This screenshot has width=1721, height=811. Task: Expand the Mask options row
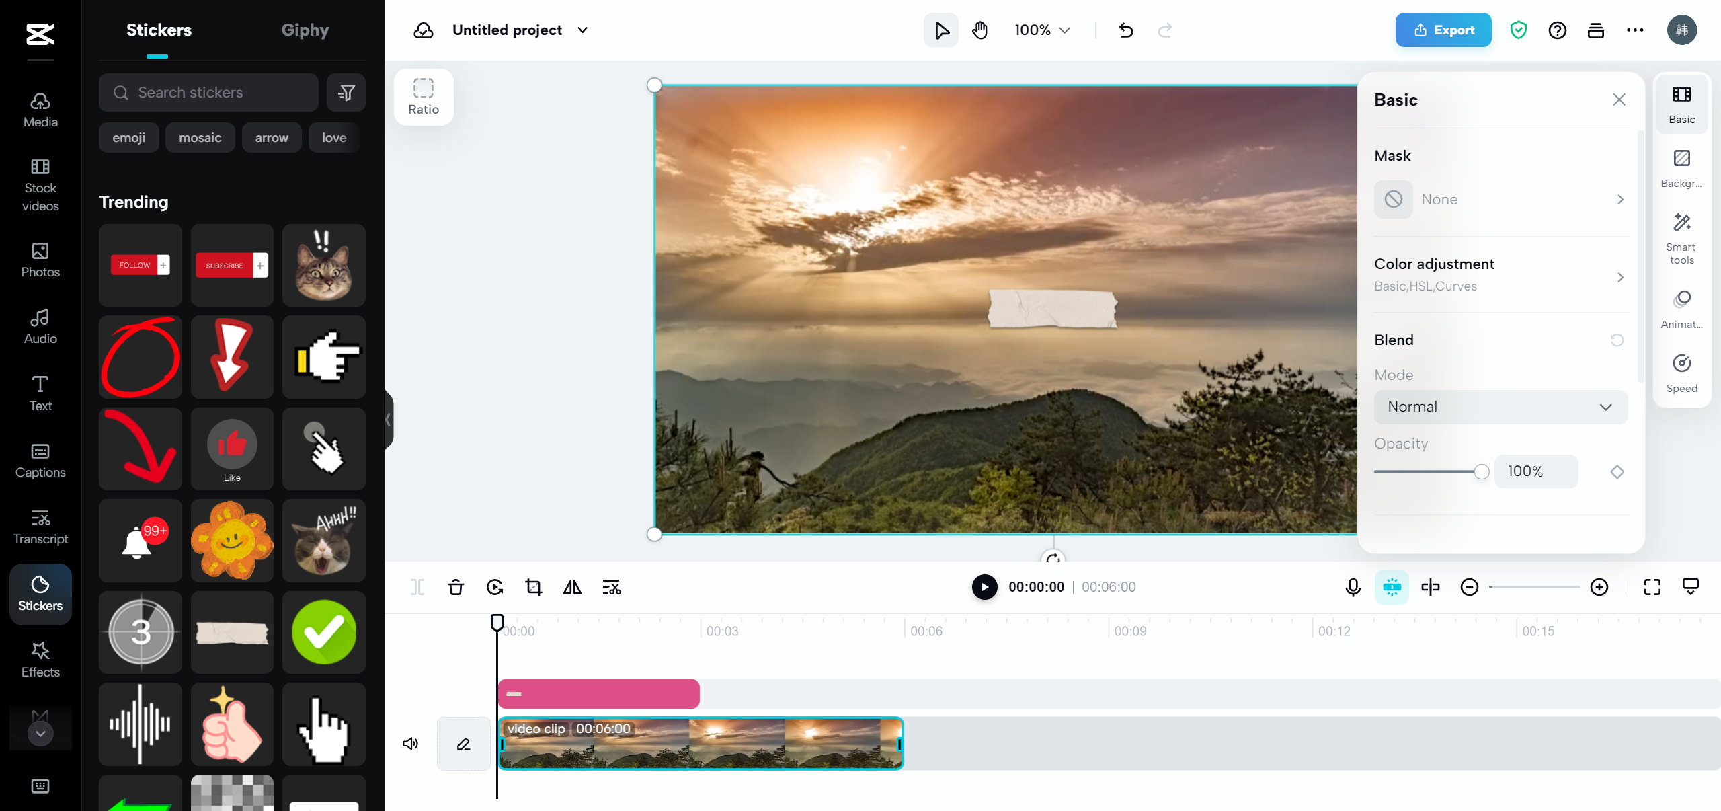1500,199
